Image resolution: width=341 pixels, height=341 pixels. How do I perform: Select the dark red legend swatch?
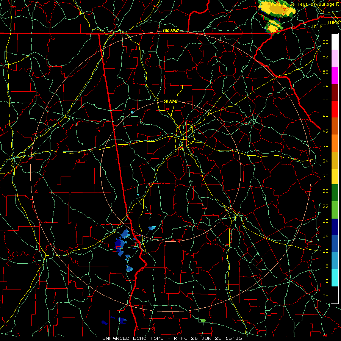coord(335,92)
